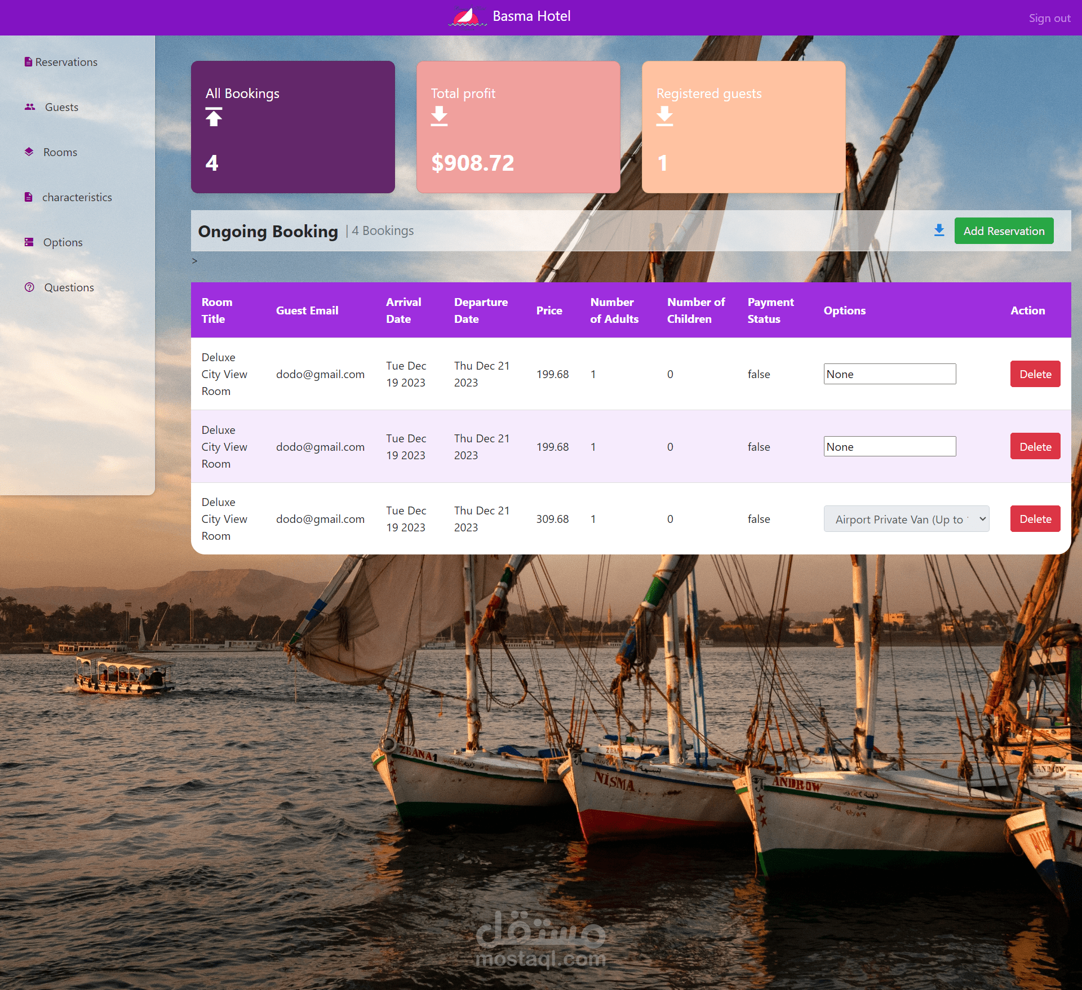
Task: Click the upload arrow icon in All Bookings card
Action: point(214,117)
